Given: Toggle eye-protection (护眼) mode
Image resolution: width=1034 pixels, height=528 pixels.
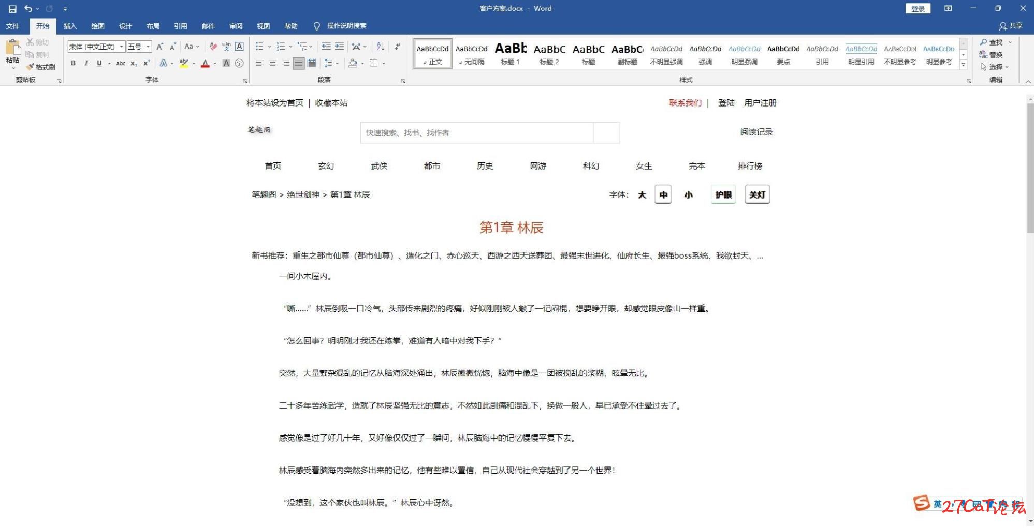Looking at the screenshot, I should tap(723, 195).
